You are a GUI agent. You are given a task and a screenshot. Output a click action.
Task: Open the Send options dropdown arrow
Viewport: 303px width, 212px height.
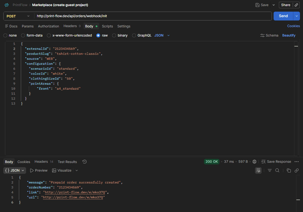coord(297,16)
